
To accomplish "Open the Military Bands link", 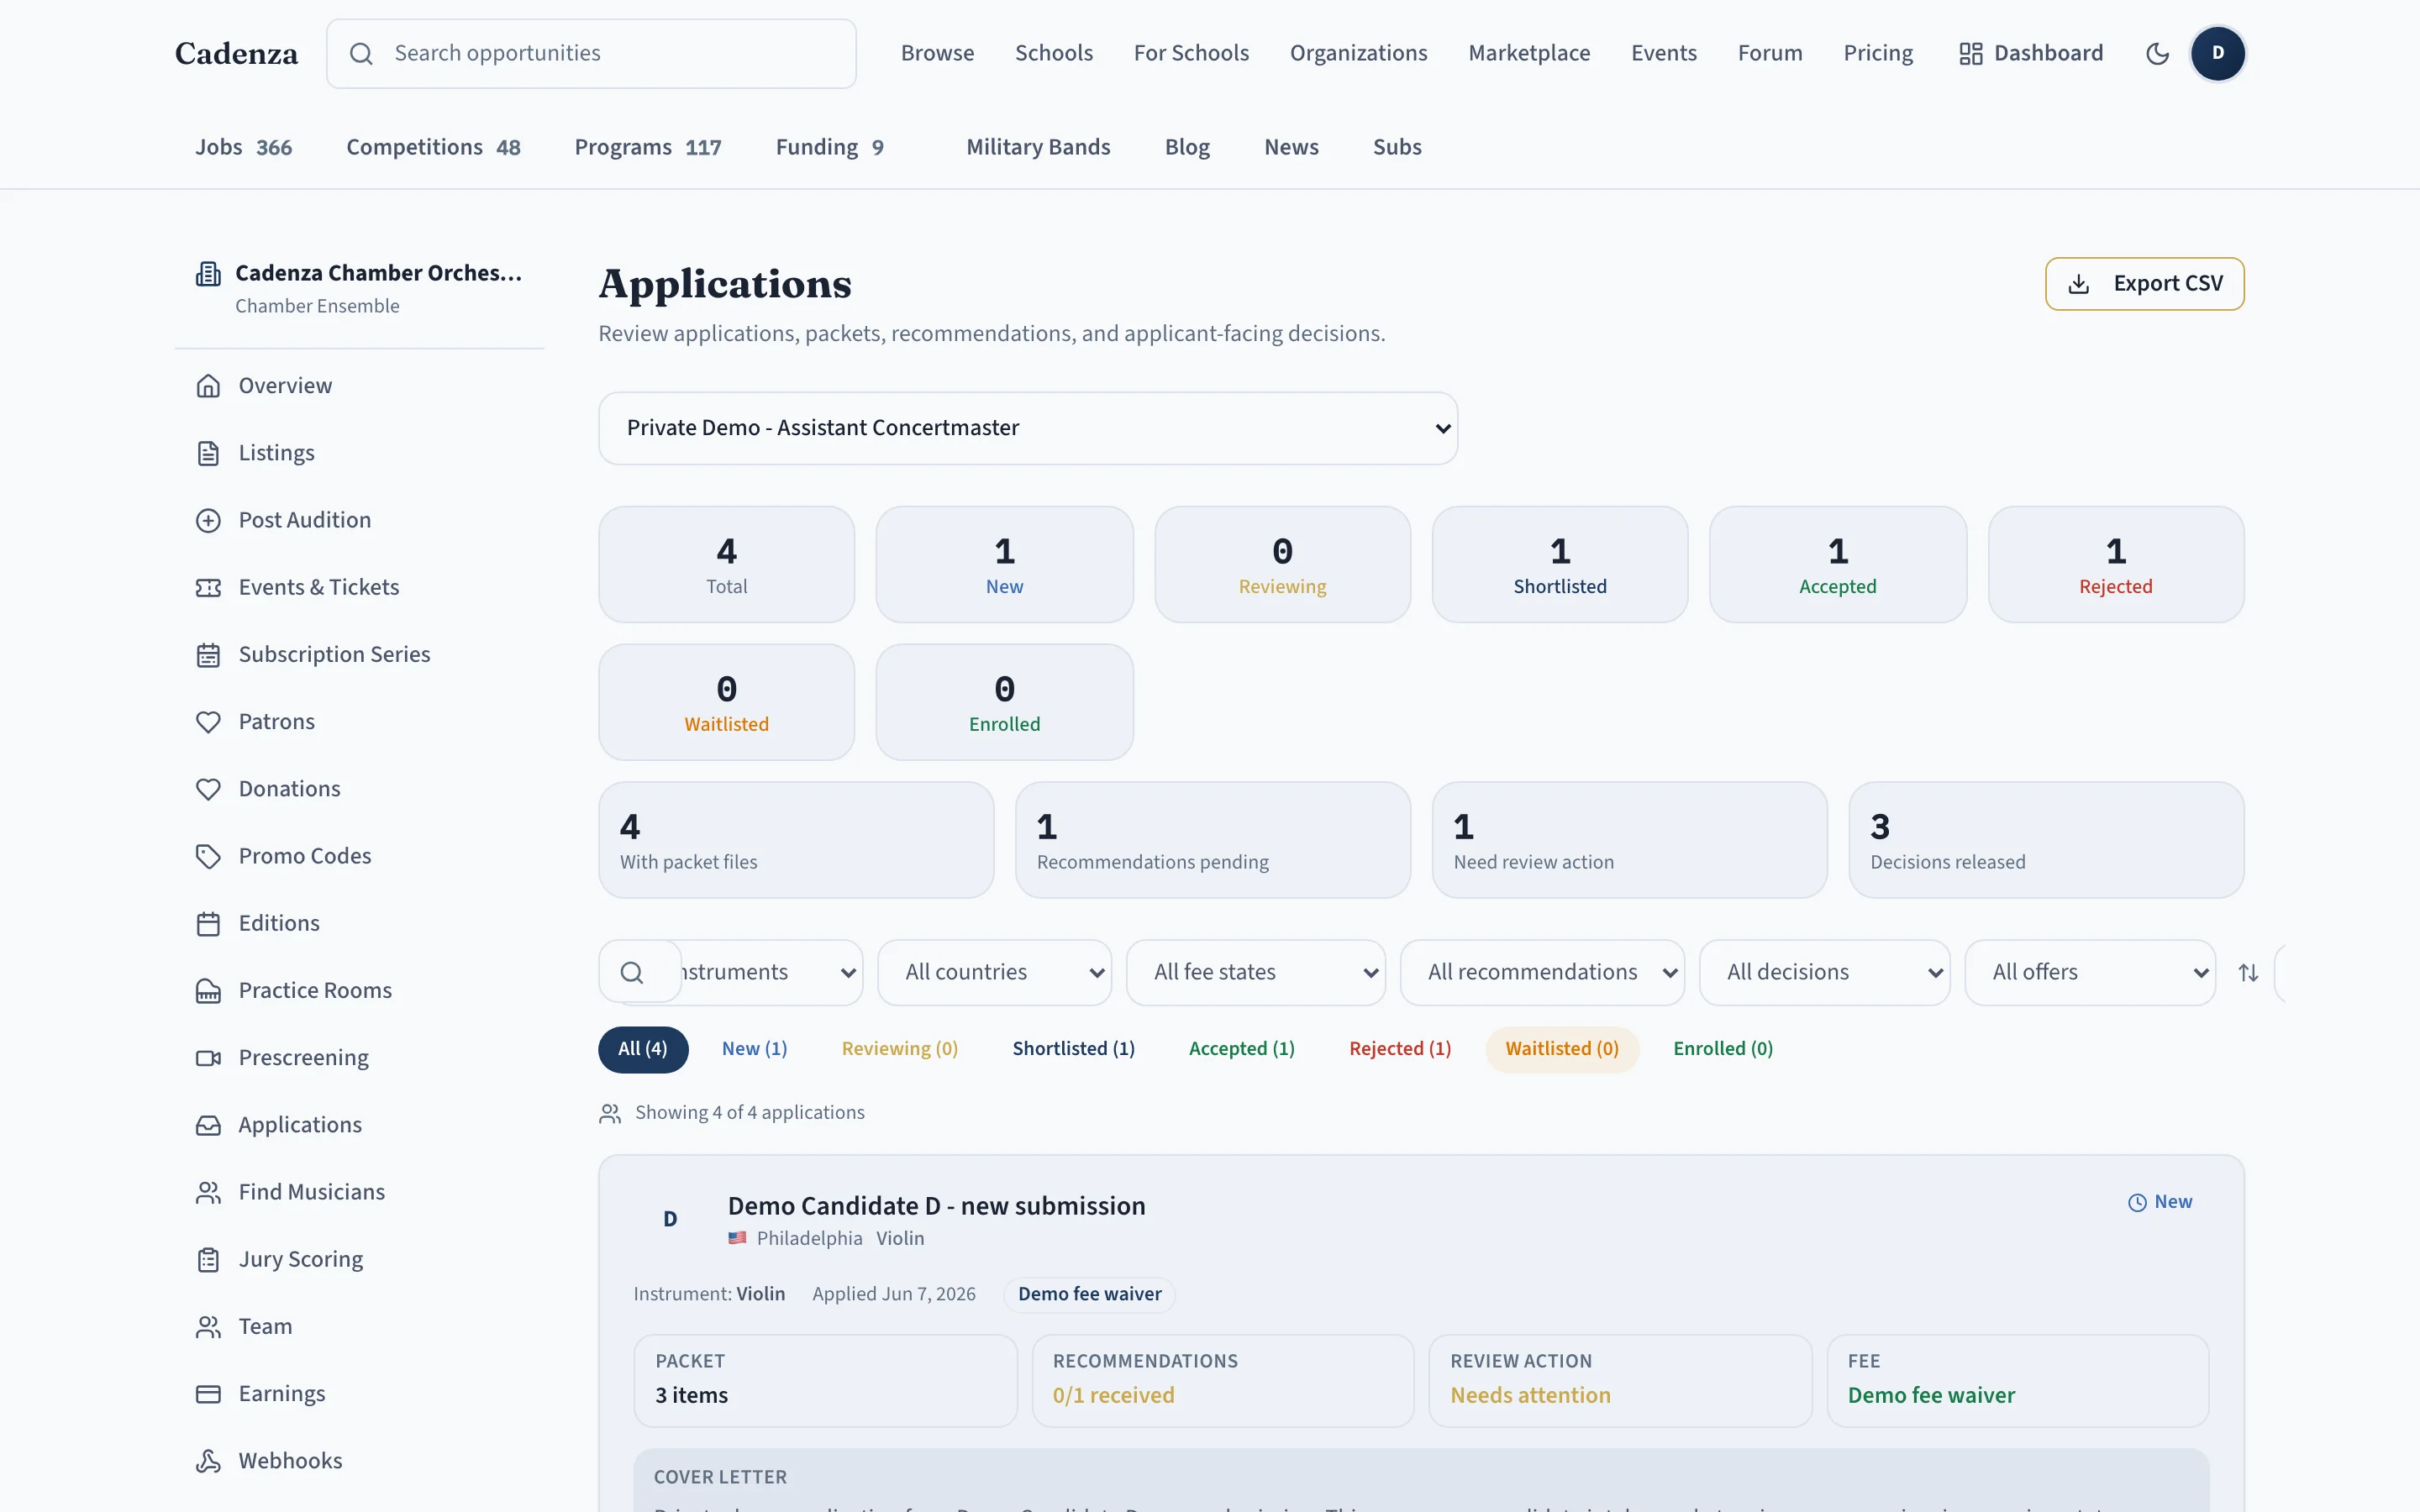I will click(x=1038, y=147).
